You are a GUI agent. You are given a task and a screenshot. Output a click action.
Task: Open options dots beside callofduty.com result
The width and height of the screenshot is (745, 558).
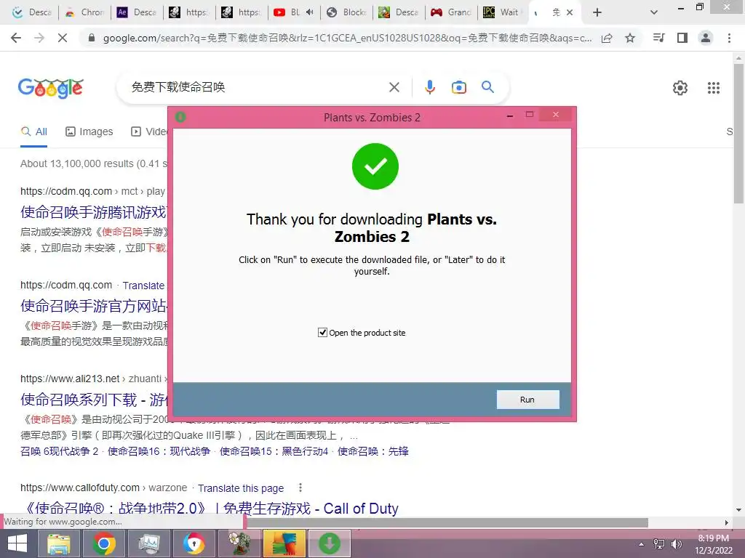pyautogui.click(x=300, y=488)
